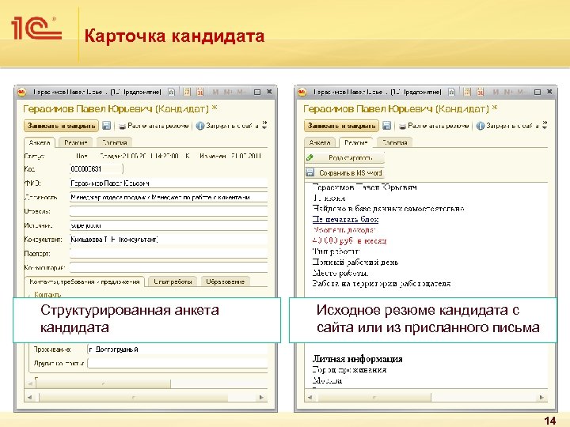The height and width of the screenshot is (427, 570).
Task: Click the M- memory button in left title bar
Action: coord(241,92)
